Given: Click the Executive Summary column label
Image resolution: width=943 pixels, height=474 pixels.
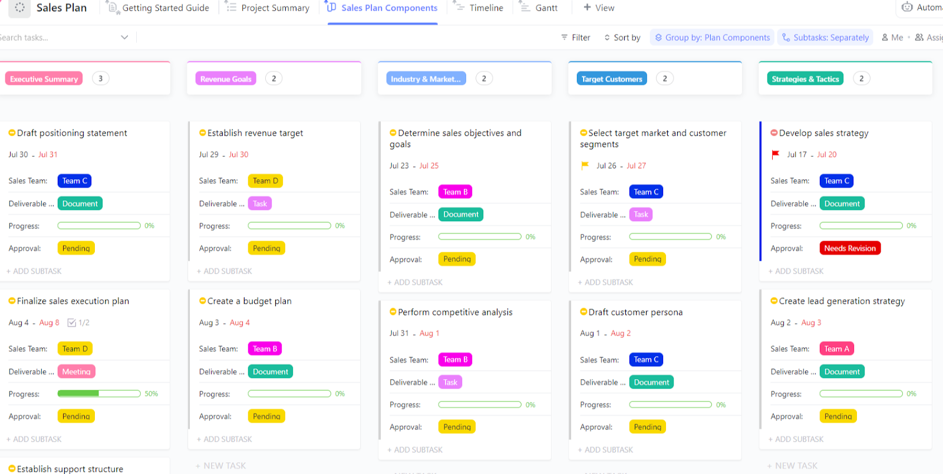Looking at the screenshot, I should (44, 79).
